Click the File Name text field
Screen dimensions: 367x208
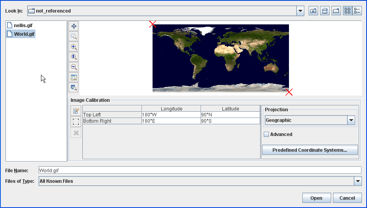tap(199, 170)
